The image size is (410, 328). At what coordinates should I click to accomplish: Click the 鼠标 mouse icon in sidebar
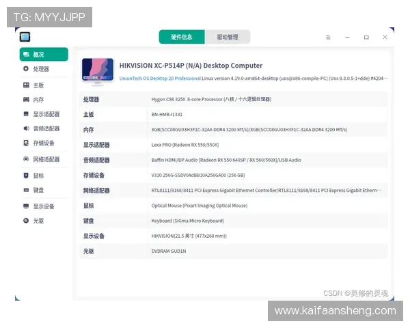pyautogui.click(x=26, y=176)
